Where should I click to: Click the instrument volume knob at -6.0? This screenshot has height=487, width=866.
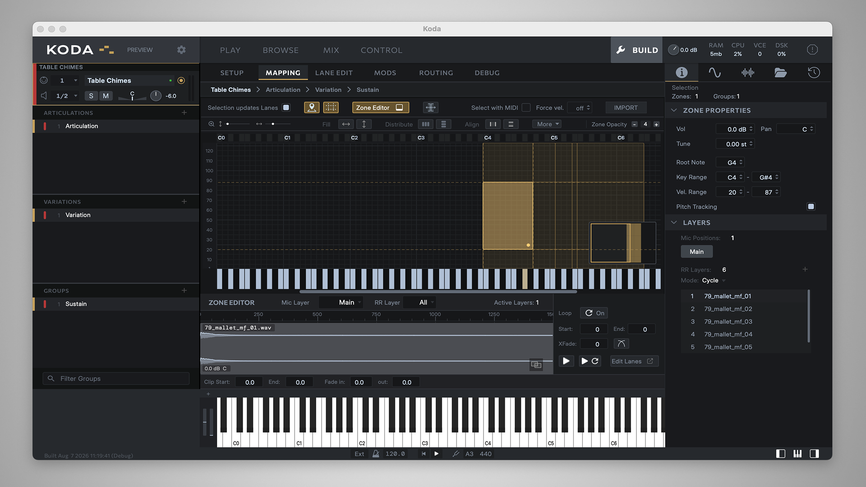(155, 96)
